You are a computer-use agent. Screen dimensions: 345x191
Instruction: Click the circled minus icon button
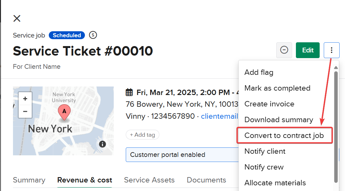[x=284, y=50]
